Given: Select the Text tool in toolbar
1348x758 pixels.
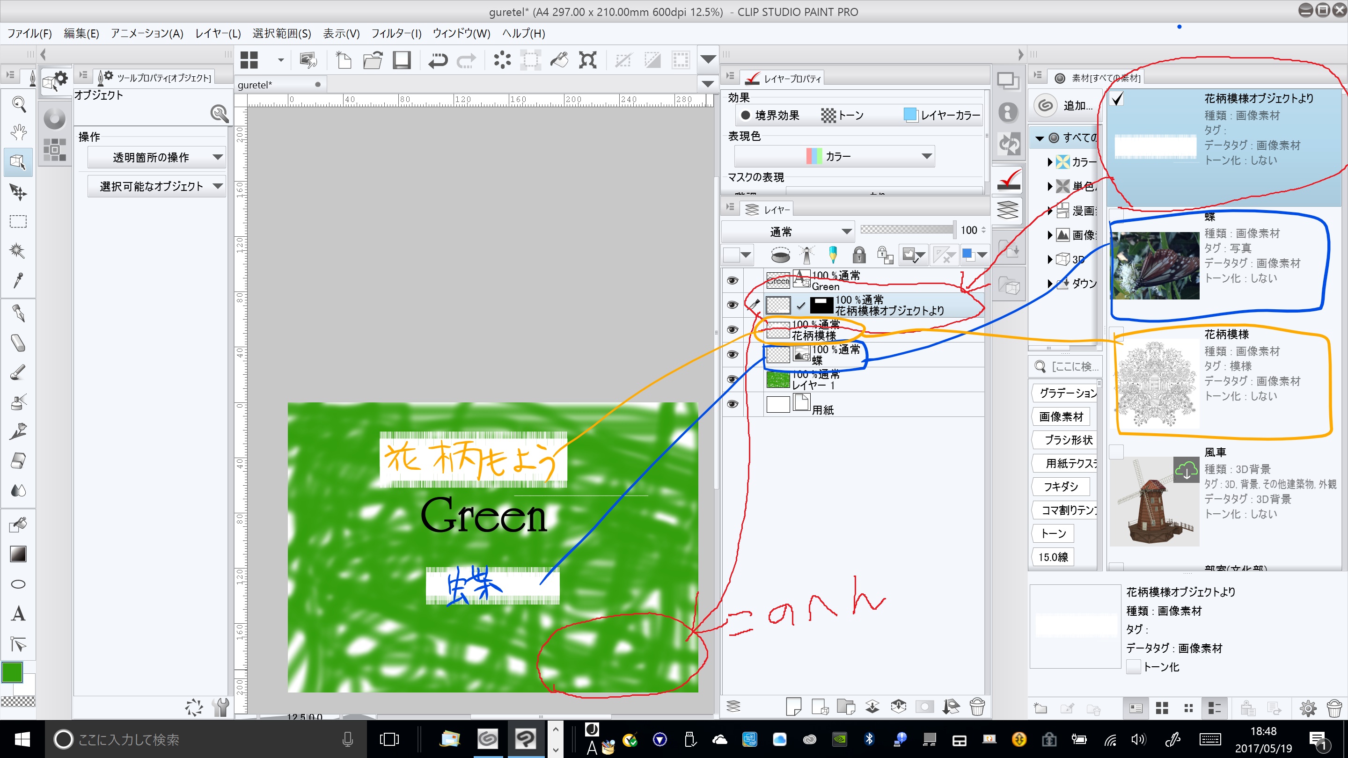Looking at the screenshot, I should pos(18,613).
